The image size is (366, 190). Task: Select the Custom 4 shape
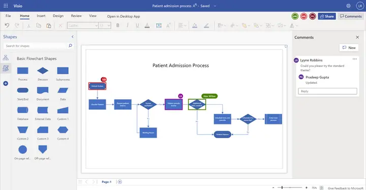click(63, 130)
